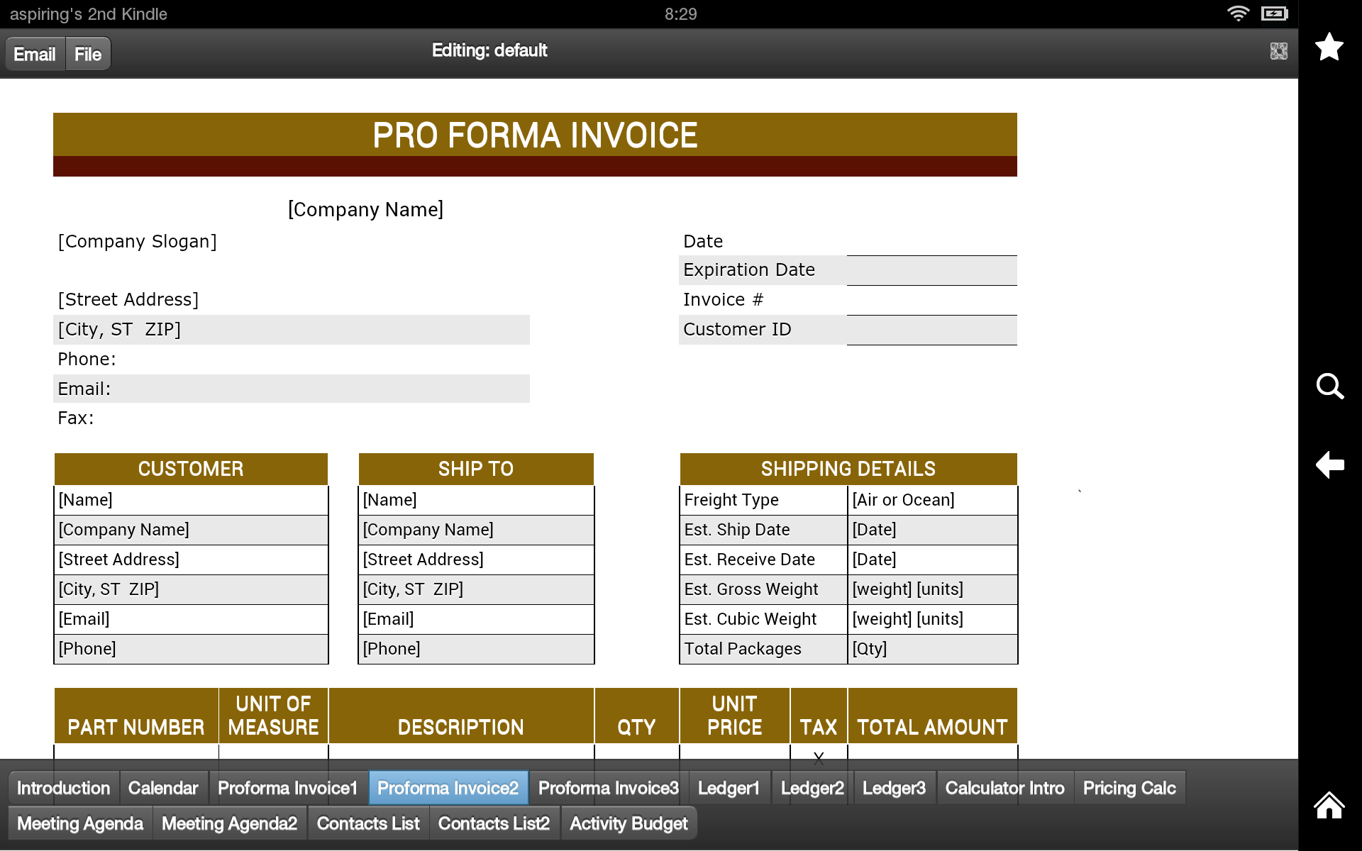Switch to the Pricing Calc tab
The height and width of the screenshot is (851, 1362).
click(1129, 787)
